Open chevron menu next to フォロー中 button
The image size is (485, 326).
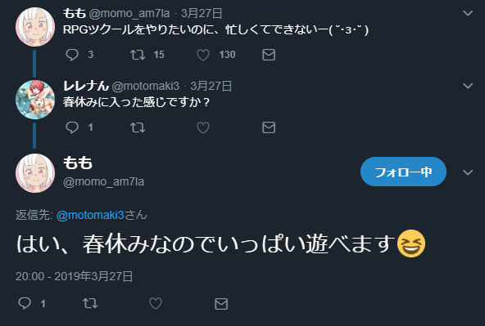pos(468,172)
